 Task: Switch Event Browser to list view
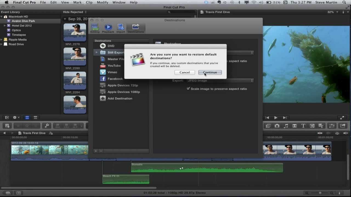35,118
